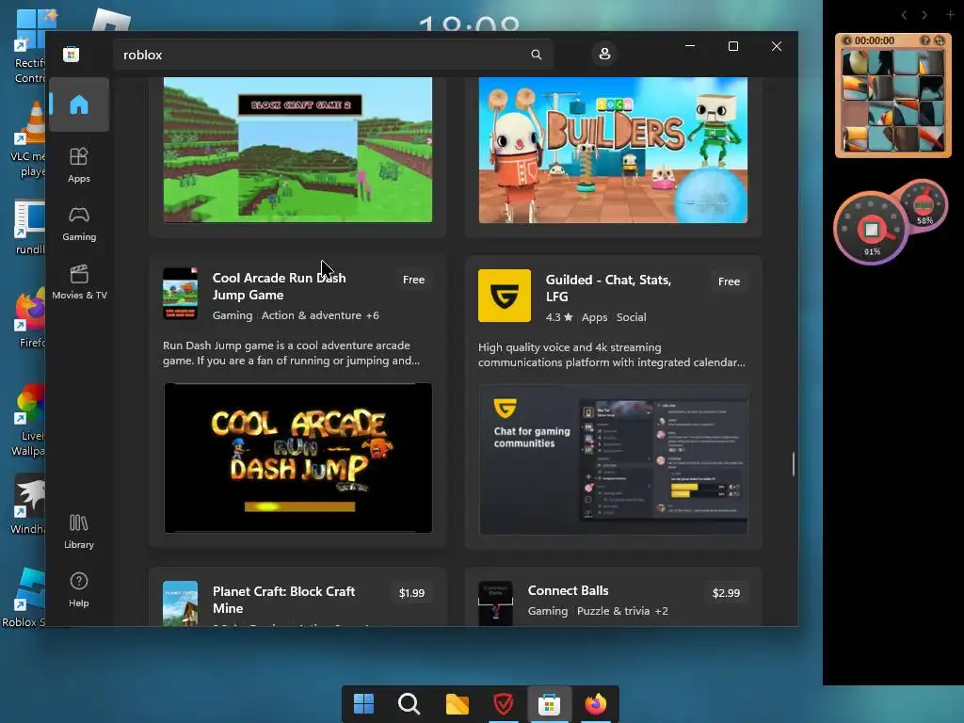Image resolution: width=964 pixels, height=723 pixels.
Task: Click the Windows Start button
Action: (x=364, y=704)
